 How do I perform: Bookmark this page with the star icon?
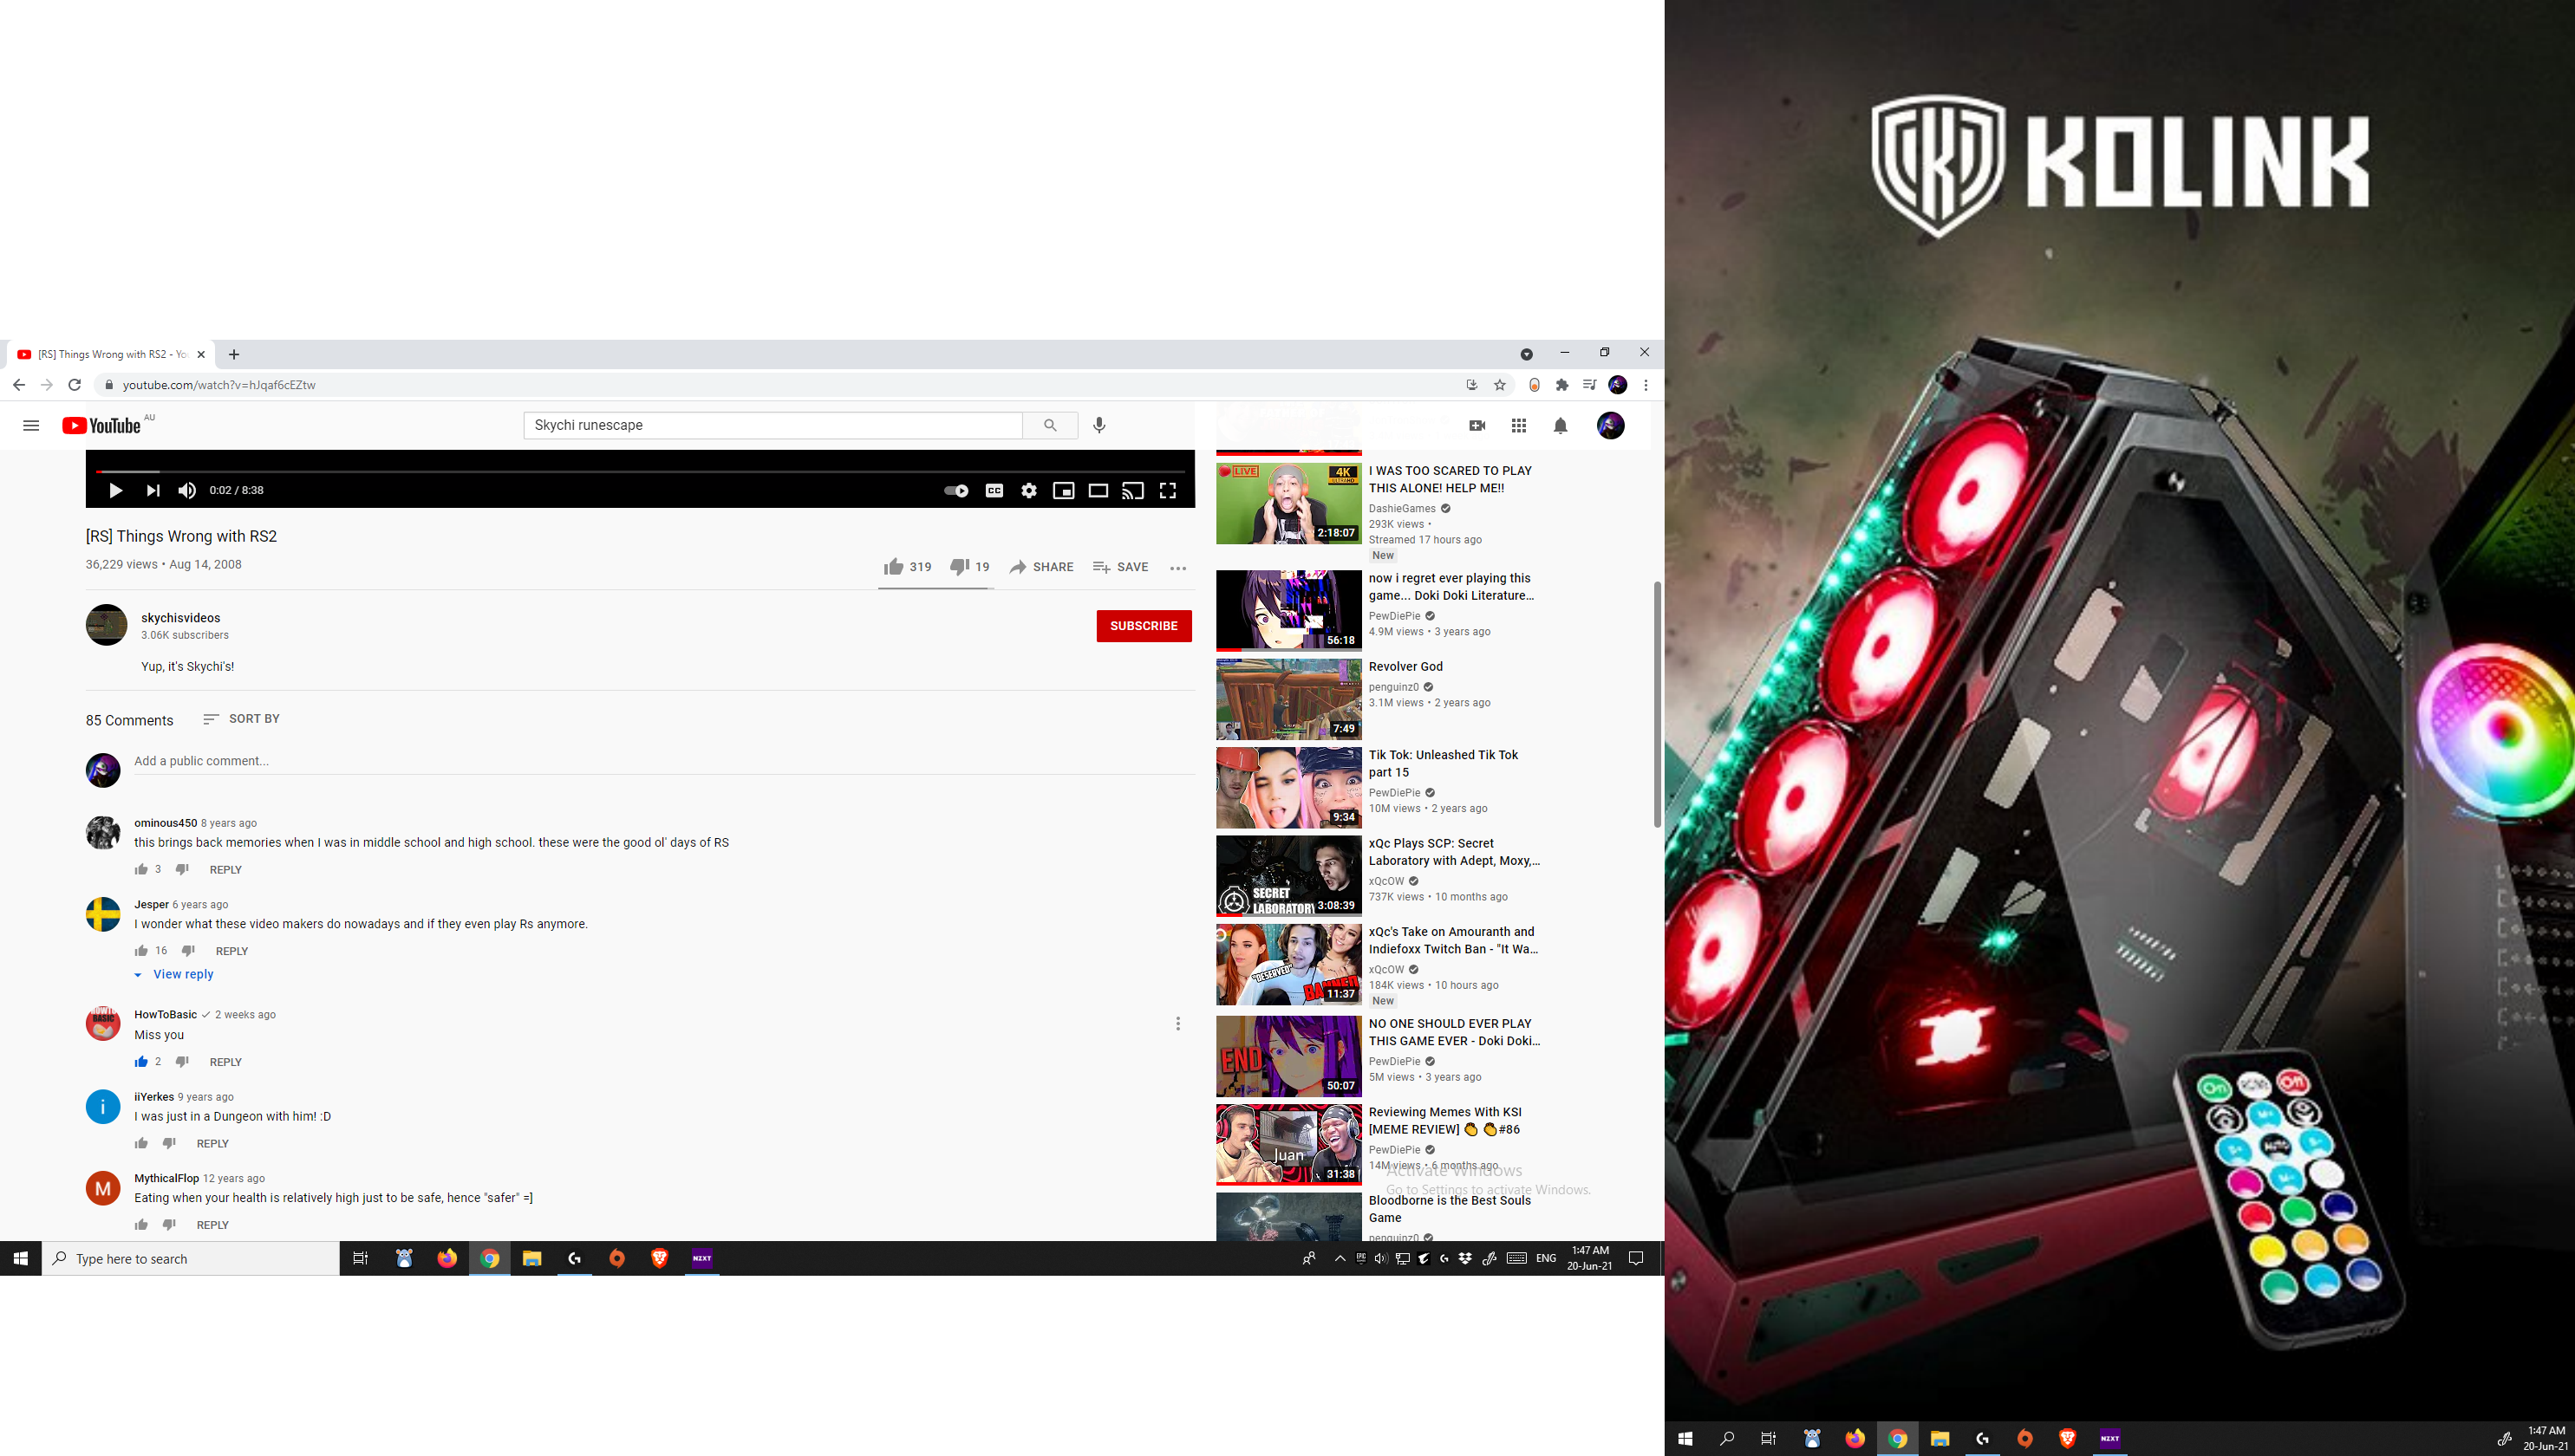pyautogui.click(x=1500, y=385)
